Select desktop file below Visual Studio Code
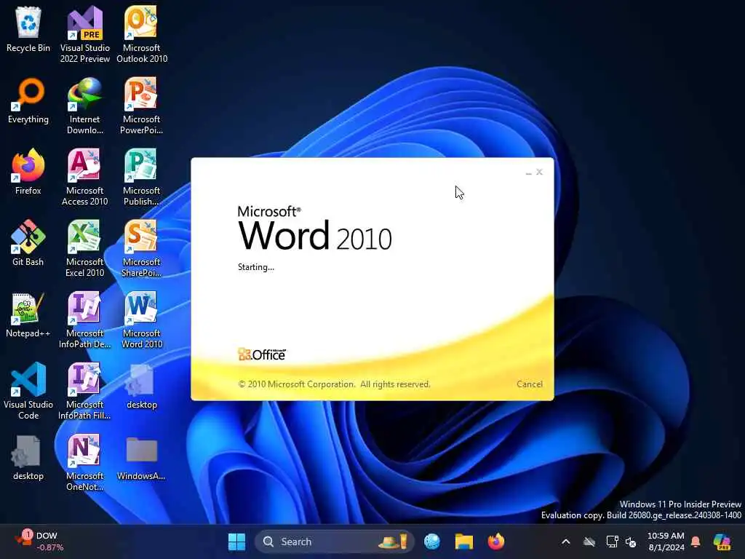Screen dimensions: 745x559 tap(28, 457)
